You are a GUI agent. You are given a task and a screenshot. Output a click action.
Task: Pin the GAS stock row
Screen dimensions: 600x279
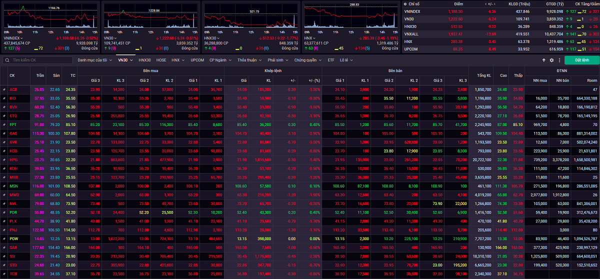pos(4,133)
